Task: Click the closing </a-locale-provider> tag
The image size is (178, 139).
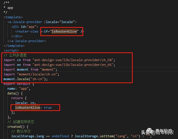Action: pyautogui.click(x=27, y=41)
